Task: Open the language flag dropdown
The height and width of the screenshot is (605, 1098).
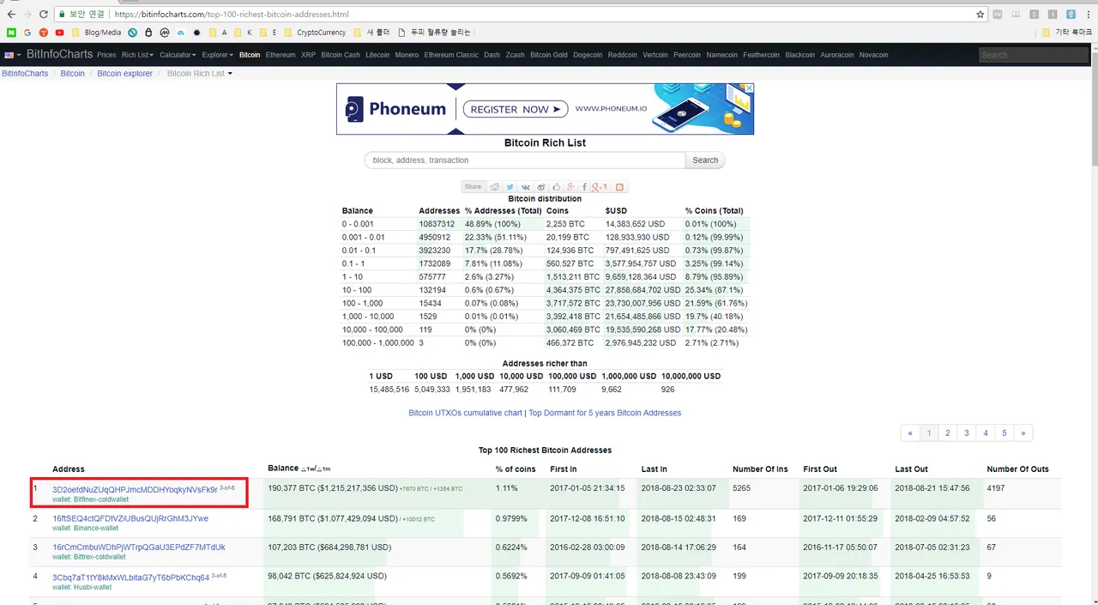Action: pyautogui.click(x=13, y=55)
